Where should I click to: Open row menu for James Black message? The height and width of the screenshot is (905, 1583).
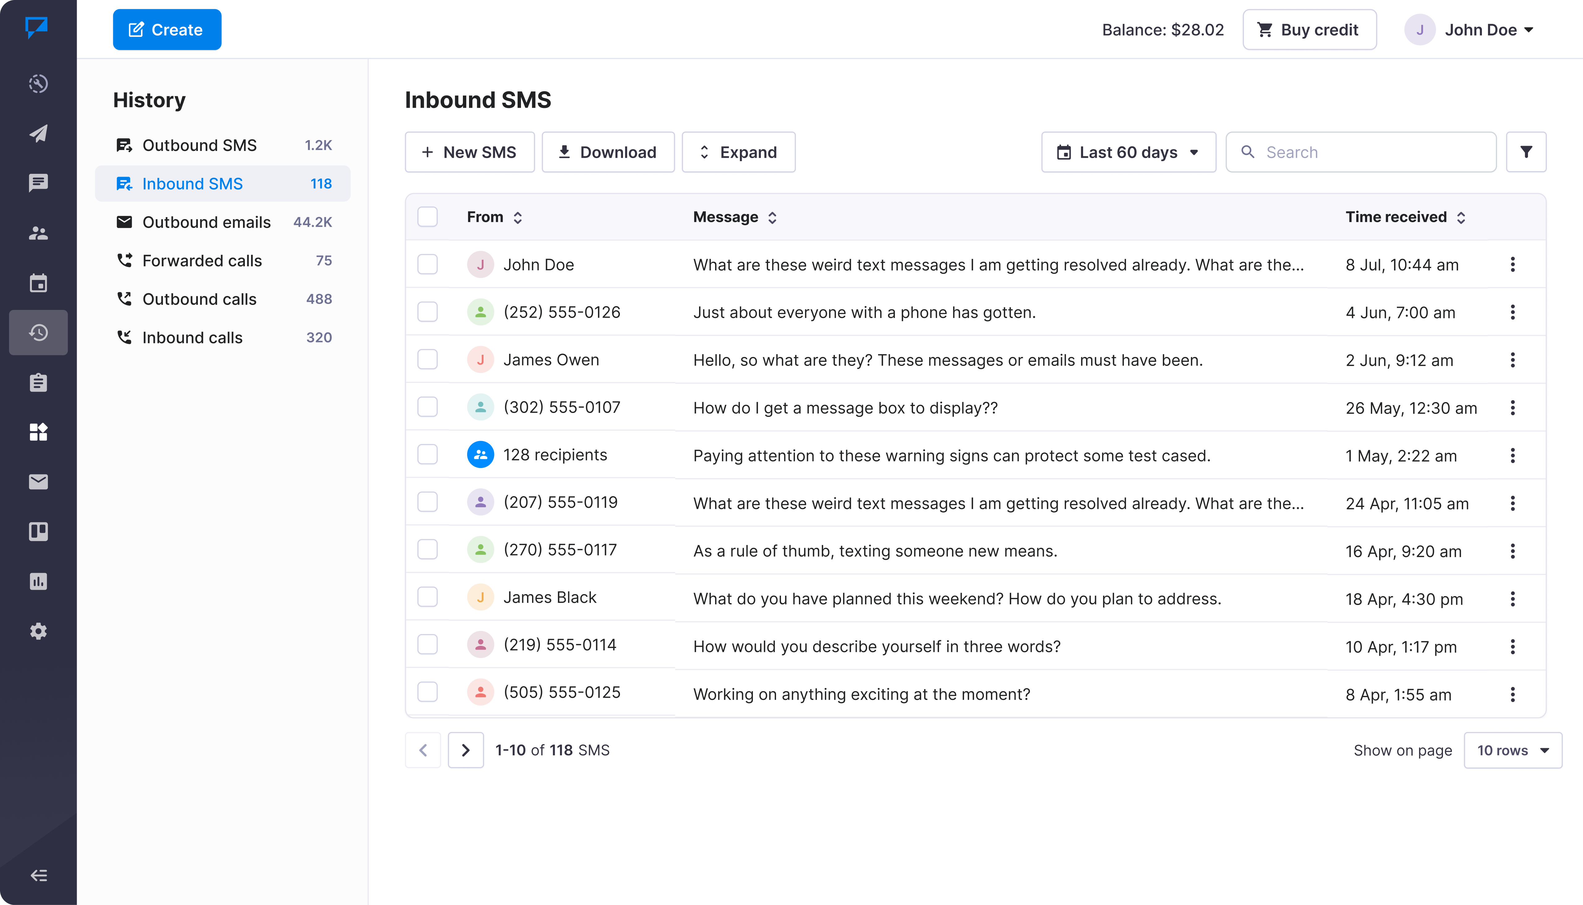coord(1513,598)
